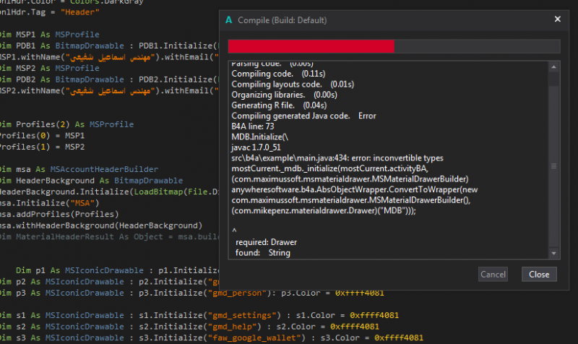The image size is (578, 344).
Task: Place cursor on 'Dim Profiles(2) As MSProfile' line
Action: [x=66, y=124]
